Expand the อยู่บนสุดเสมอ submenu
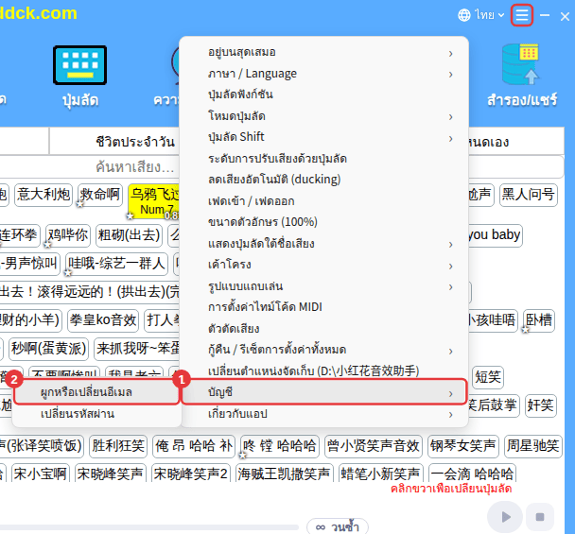575x534 pixels. [x=323, y=52]
